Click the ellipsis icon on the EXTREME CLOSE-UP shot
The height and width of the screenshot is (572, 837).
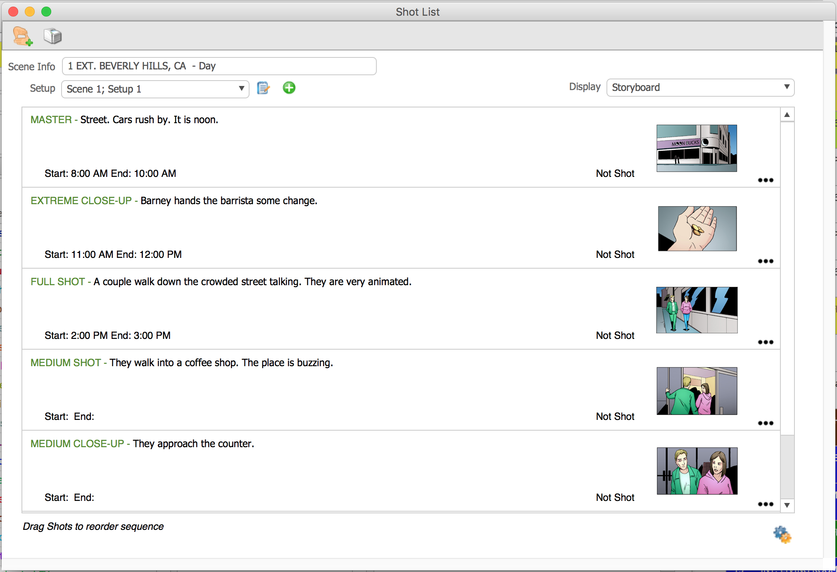click(766, 261)
